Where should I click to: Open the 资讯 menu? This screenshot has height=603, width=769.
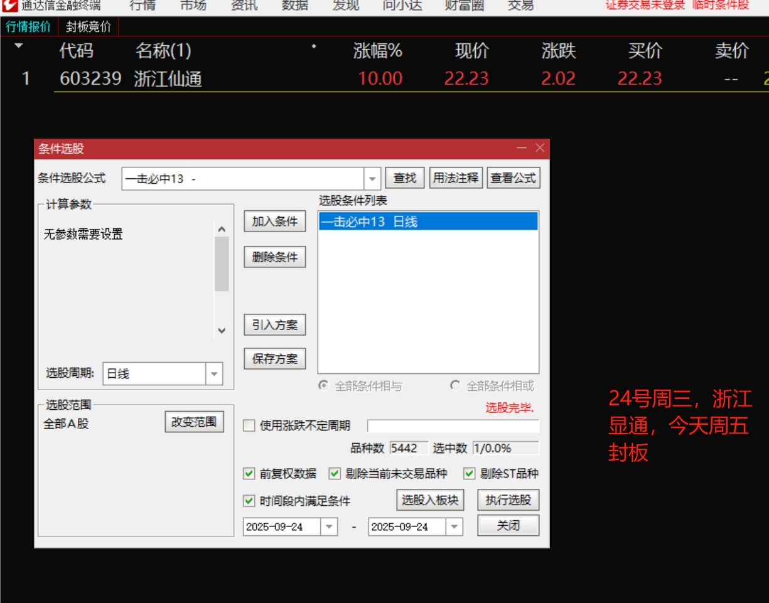point(244,6)
